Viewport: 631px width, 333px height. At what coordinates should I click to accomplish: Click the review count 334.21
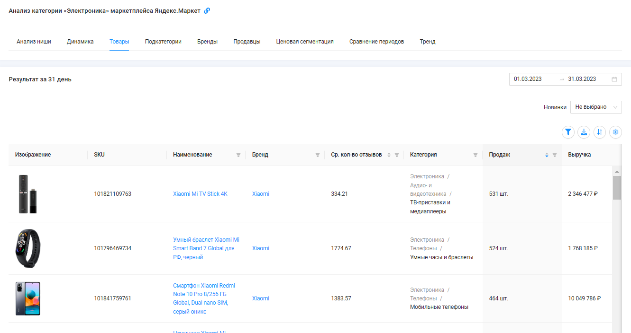tap(339, 194)
